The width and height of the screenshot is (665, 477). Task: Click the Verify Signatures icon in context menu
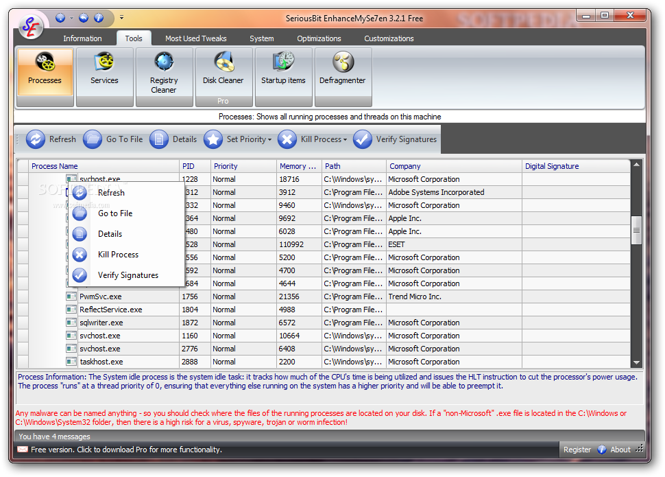tap(80, 275)
